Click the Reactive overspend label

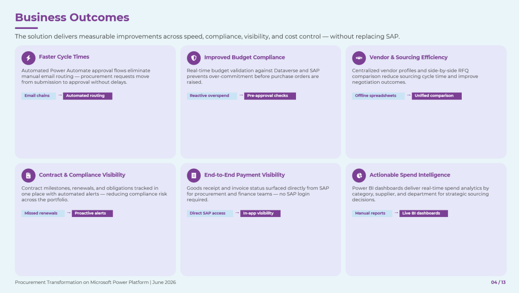(x=212, y=96)
